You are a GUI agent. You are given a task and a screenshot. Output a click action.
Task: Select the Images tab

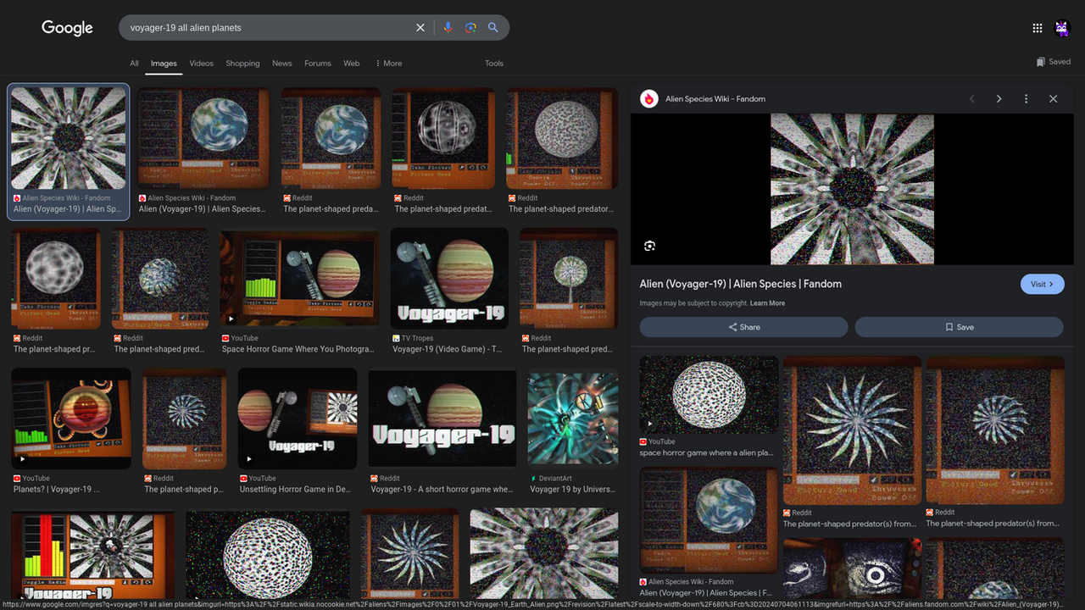pos(164,64)
